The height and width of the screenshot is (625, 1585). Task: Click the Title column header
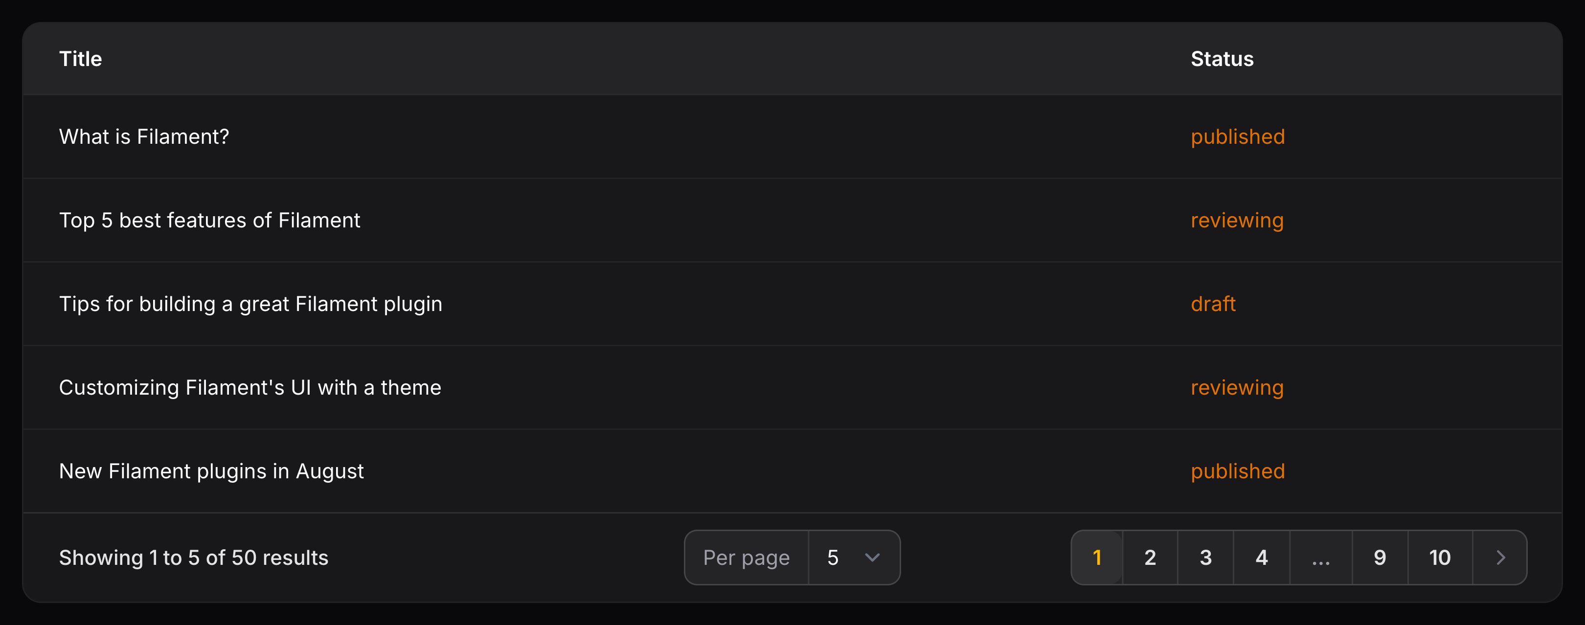81,59
